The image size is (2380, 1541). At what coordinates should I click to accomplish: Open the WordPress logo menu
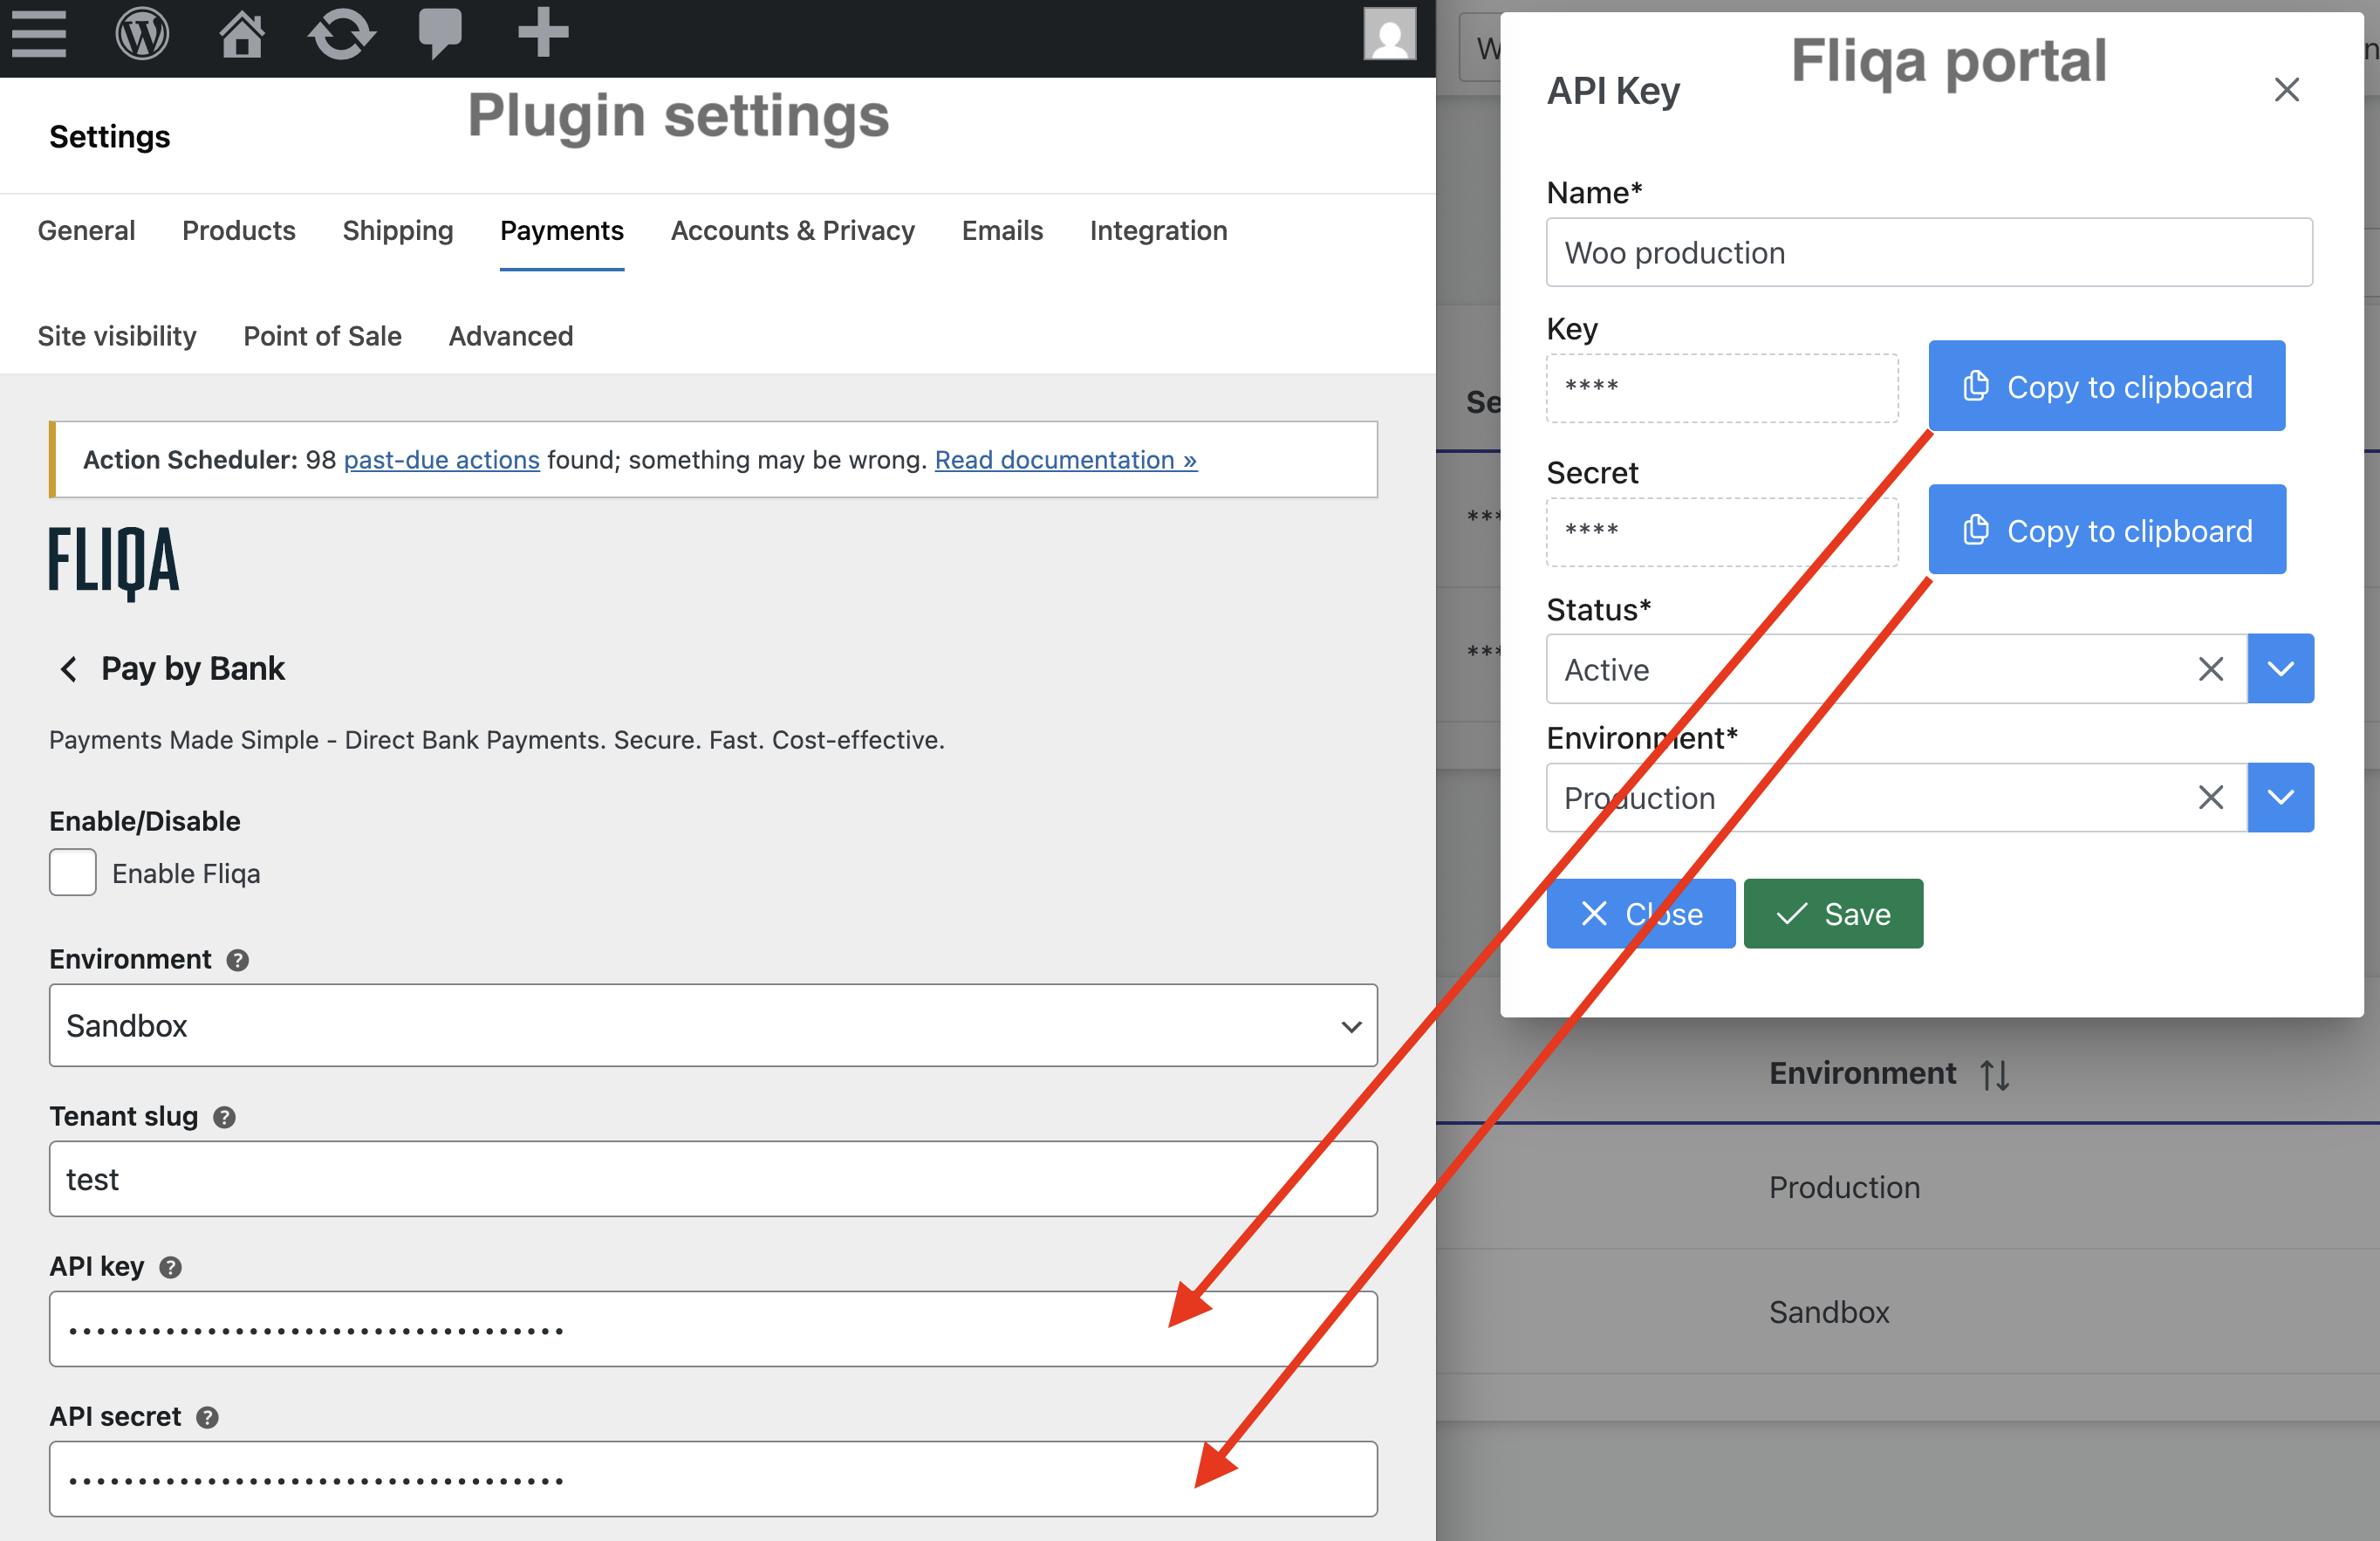click(x=142, y=35)
